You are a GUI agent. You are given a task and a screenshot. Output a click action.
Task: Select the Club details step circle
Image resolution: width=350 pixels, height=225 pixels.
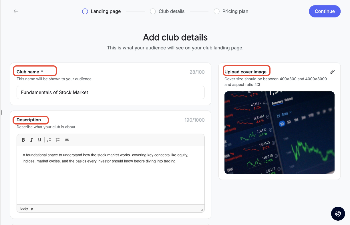point(153,11)
